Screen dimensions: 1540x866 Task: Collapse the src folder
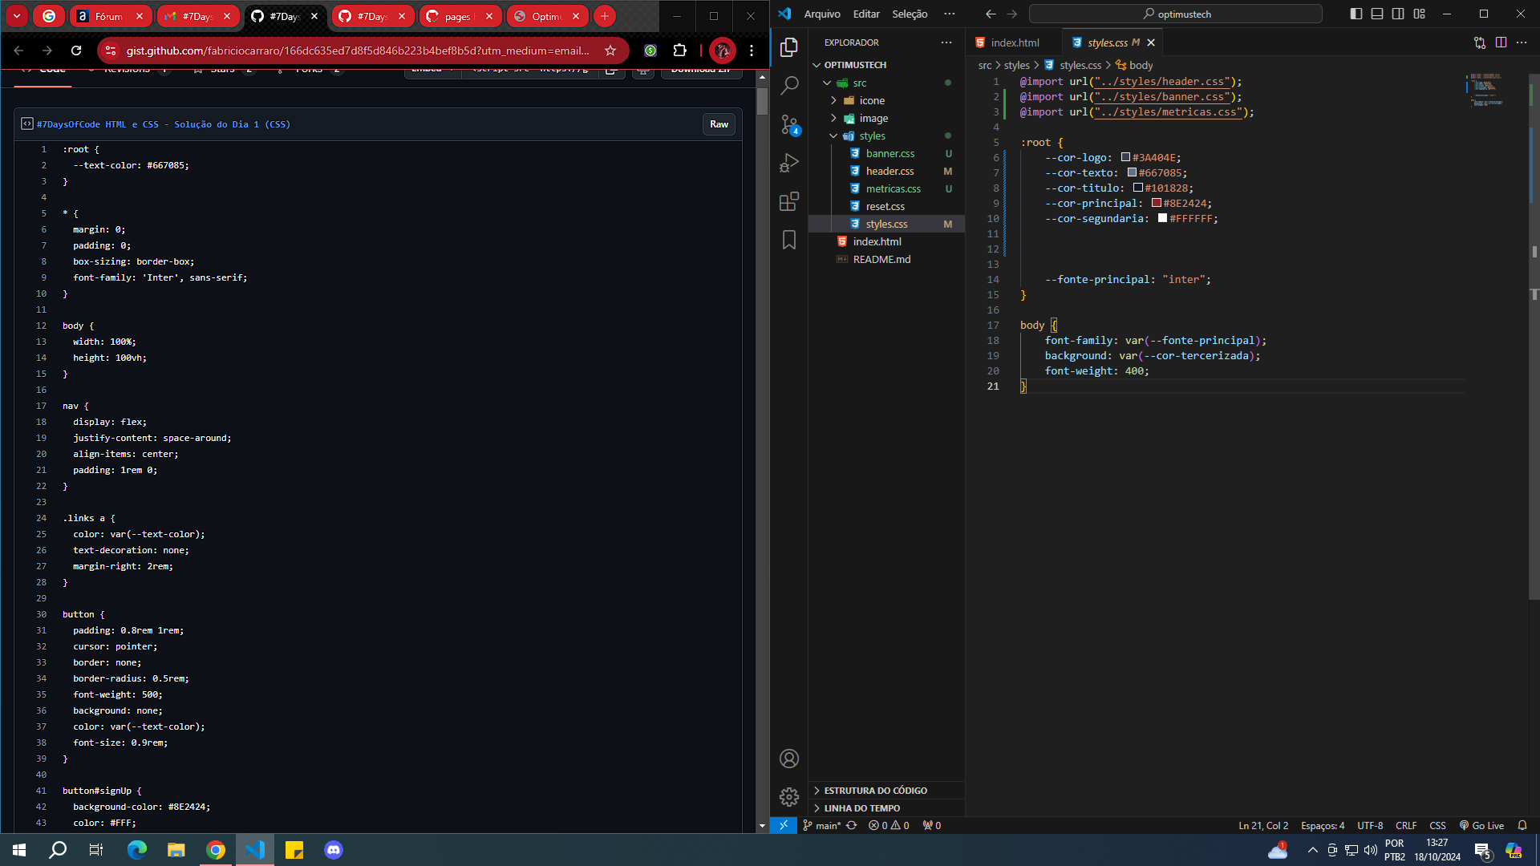point(887,83)
